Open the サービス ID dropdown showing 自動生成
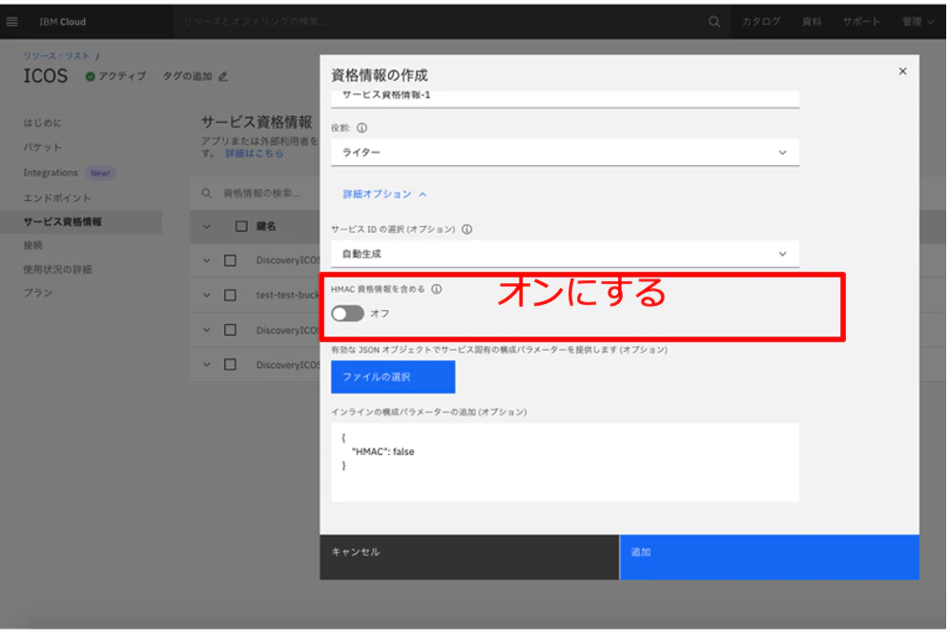The image size is (950, 635). (565, 254)
